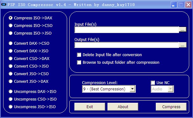Browse for output file with ellipsis button
The height and width of the screenshot is (118, 193).
coord(183,45)
